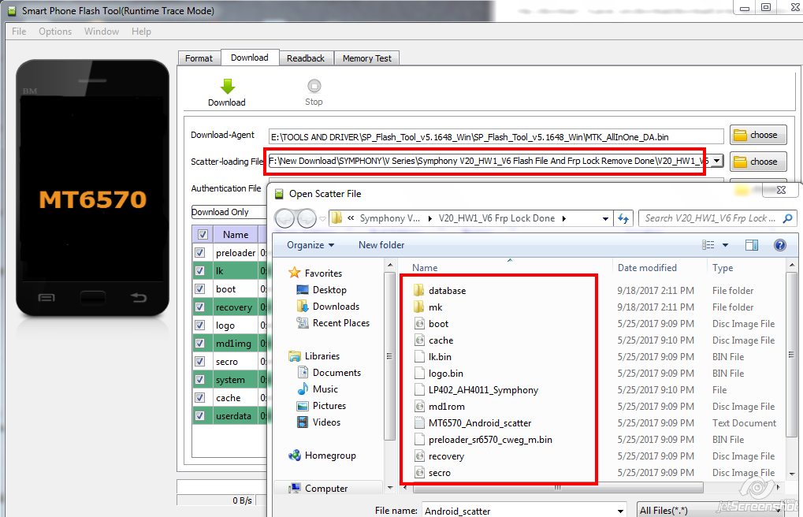Expand the Organize dropdown menu
The width and height of the screenshot is (803, 517).
coord(309,244)
